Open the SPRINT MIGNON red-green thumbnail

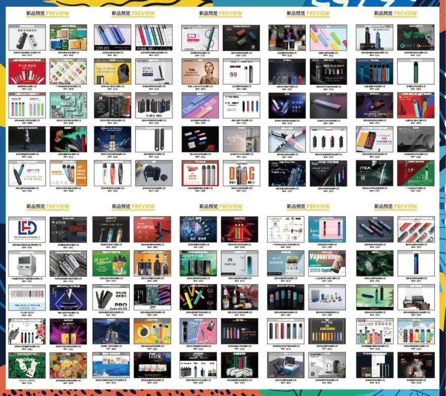[x=415, y=173]
